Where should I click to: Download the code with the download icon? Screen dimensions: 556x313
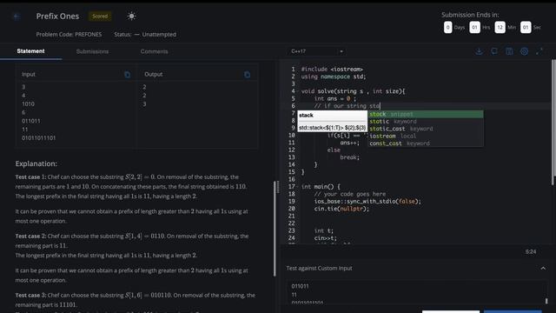click(479, 51)
